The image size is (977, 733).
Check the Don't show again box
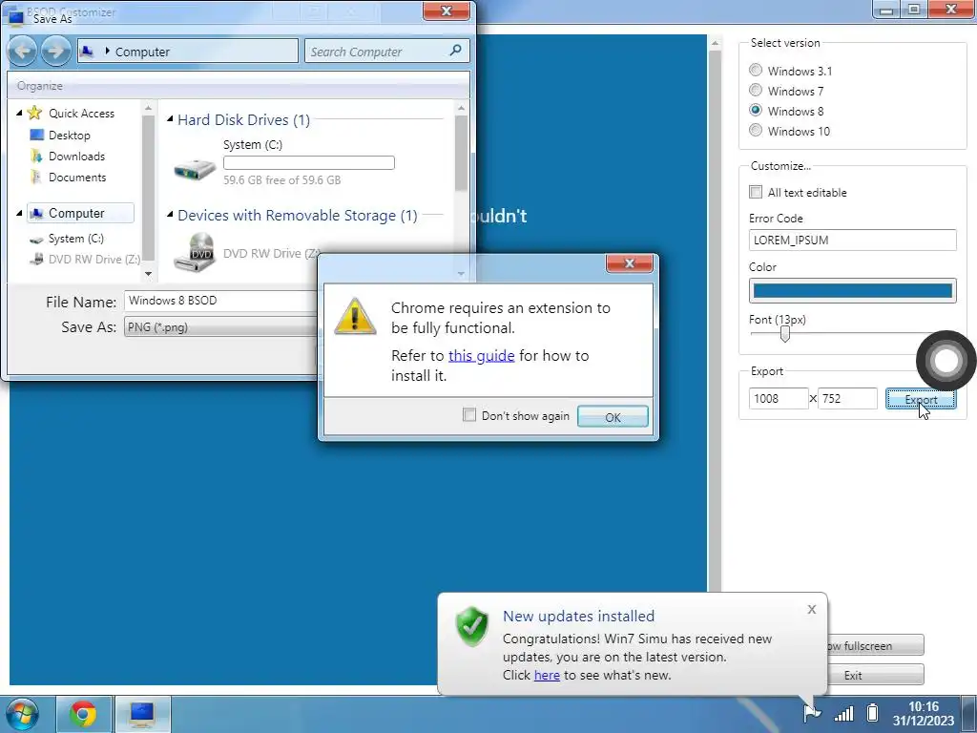pos(469,415)
